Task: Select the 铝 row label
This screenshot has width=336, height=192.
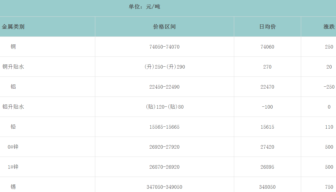Action: pos(13,87)
